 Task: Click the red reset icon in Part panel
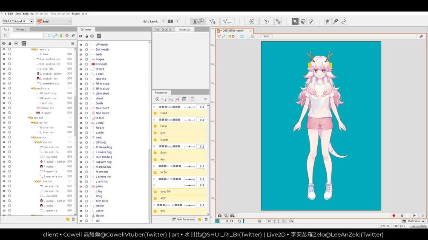coord(67,36)
